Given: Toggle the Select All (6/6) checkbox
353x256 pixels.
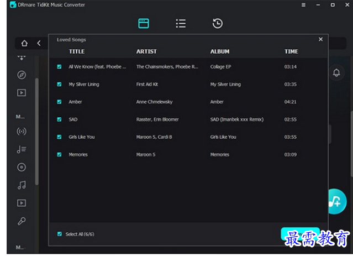Looking at the screenshot, I should click(x=60, y=234).
